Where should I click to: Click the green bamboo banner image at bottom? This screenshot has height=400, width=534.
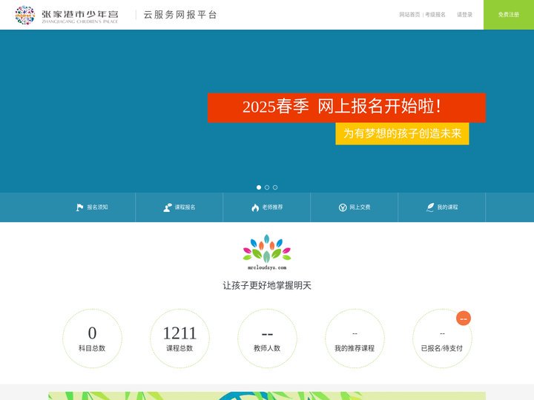point(267,396)
